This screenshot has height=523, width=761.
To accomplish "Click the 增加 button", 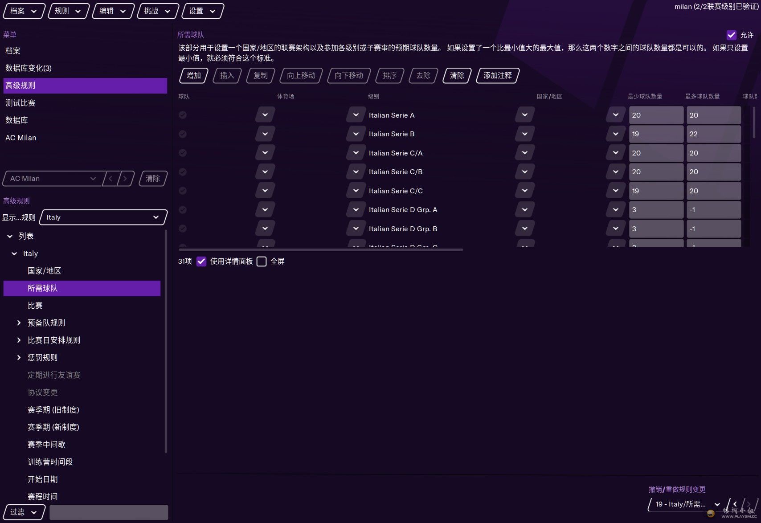I will [194, 76].
